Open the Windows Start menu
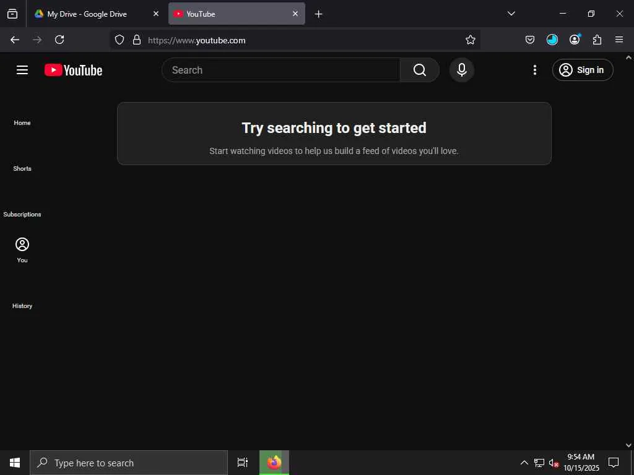This screenshot has height=475, width=634. 15,463
